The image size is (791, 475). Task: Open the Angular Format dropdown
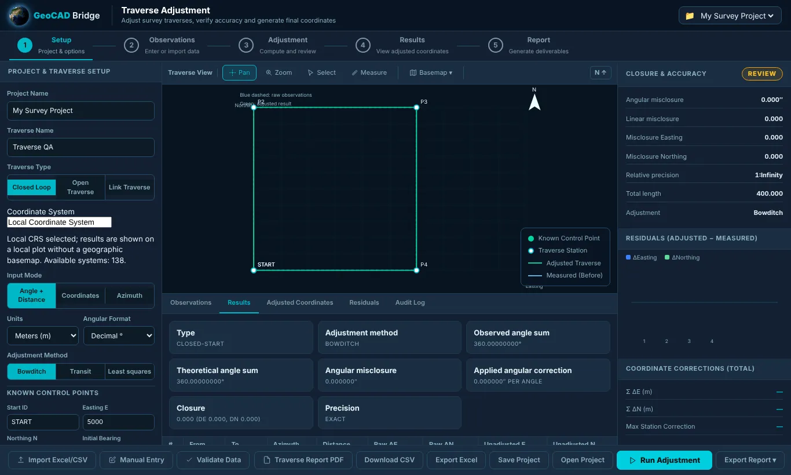click(x=119, y=335)
